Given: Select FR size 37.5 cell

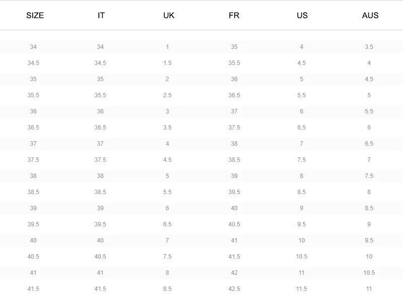Looking at the screenshot, I should click(x=234, y=128).
